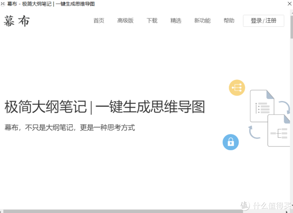Click the window app icon in title bar
The height and width of the screenshot is (213, 293).
tap(3, 4)
